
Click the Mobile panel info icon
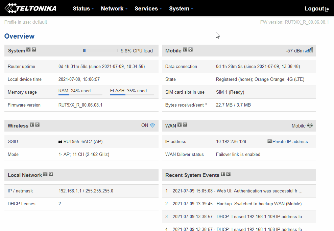pyautogui.click(x=185, y=50)
